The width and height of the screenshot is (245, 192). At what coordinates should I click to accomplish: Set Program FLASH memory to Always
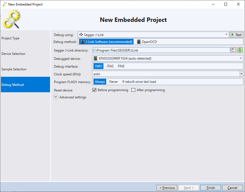[100, 82]
